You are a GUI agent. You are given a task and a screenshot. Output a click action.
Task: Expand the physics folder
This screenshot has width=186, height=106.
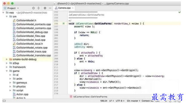pos(10,87)
